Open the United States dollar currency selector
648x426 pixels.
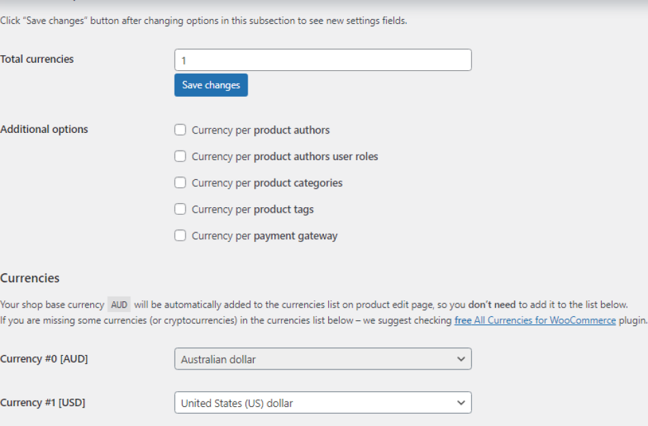(x=323, y=402)
